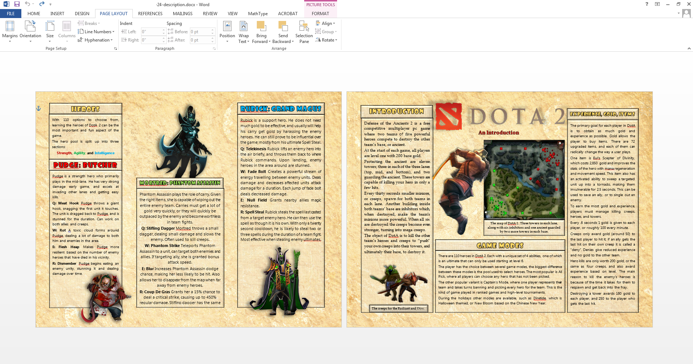Open Ribbon Display Options icon
Viewport: 693px width, 364px height.
(657, 4)
